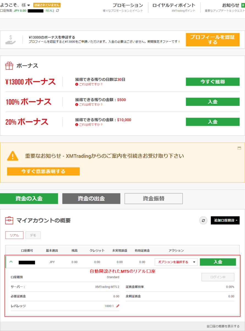Click the briefcase マイアカウント icon

[x=9, y=220]
